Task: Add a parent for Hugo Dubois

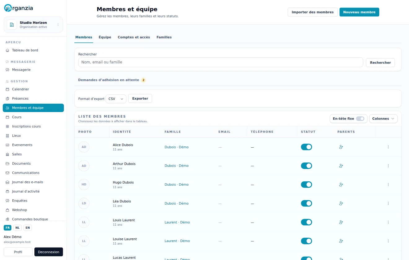Action: point(341,184)
